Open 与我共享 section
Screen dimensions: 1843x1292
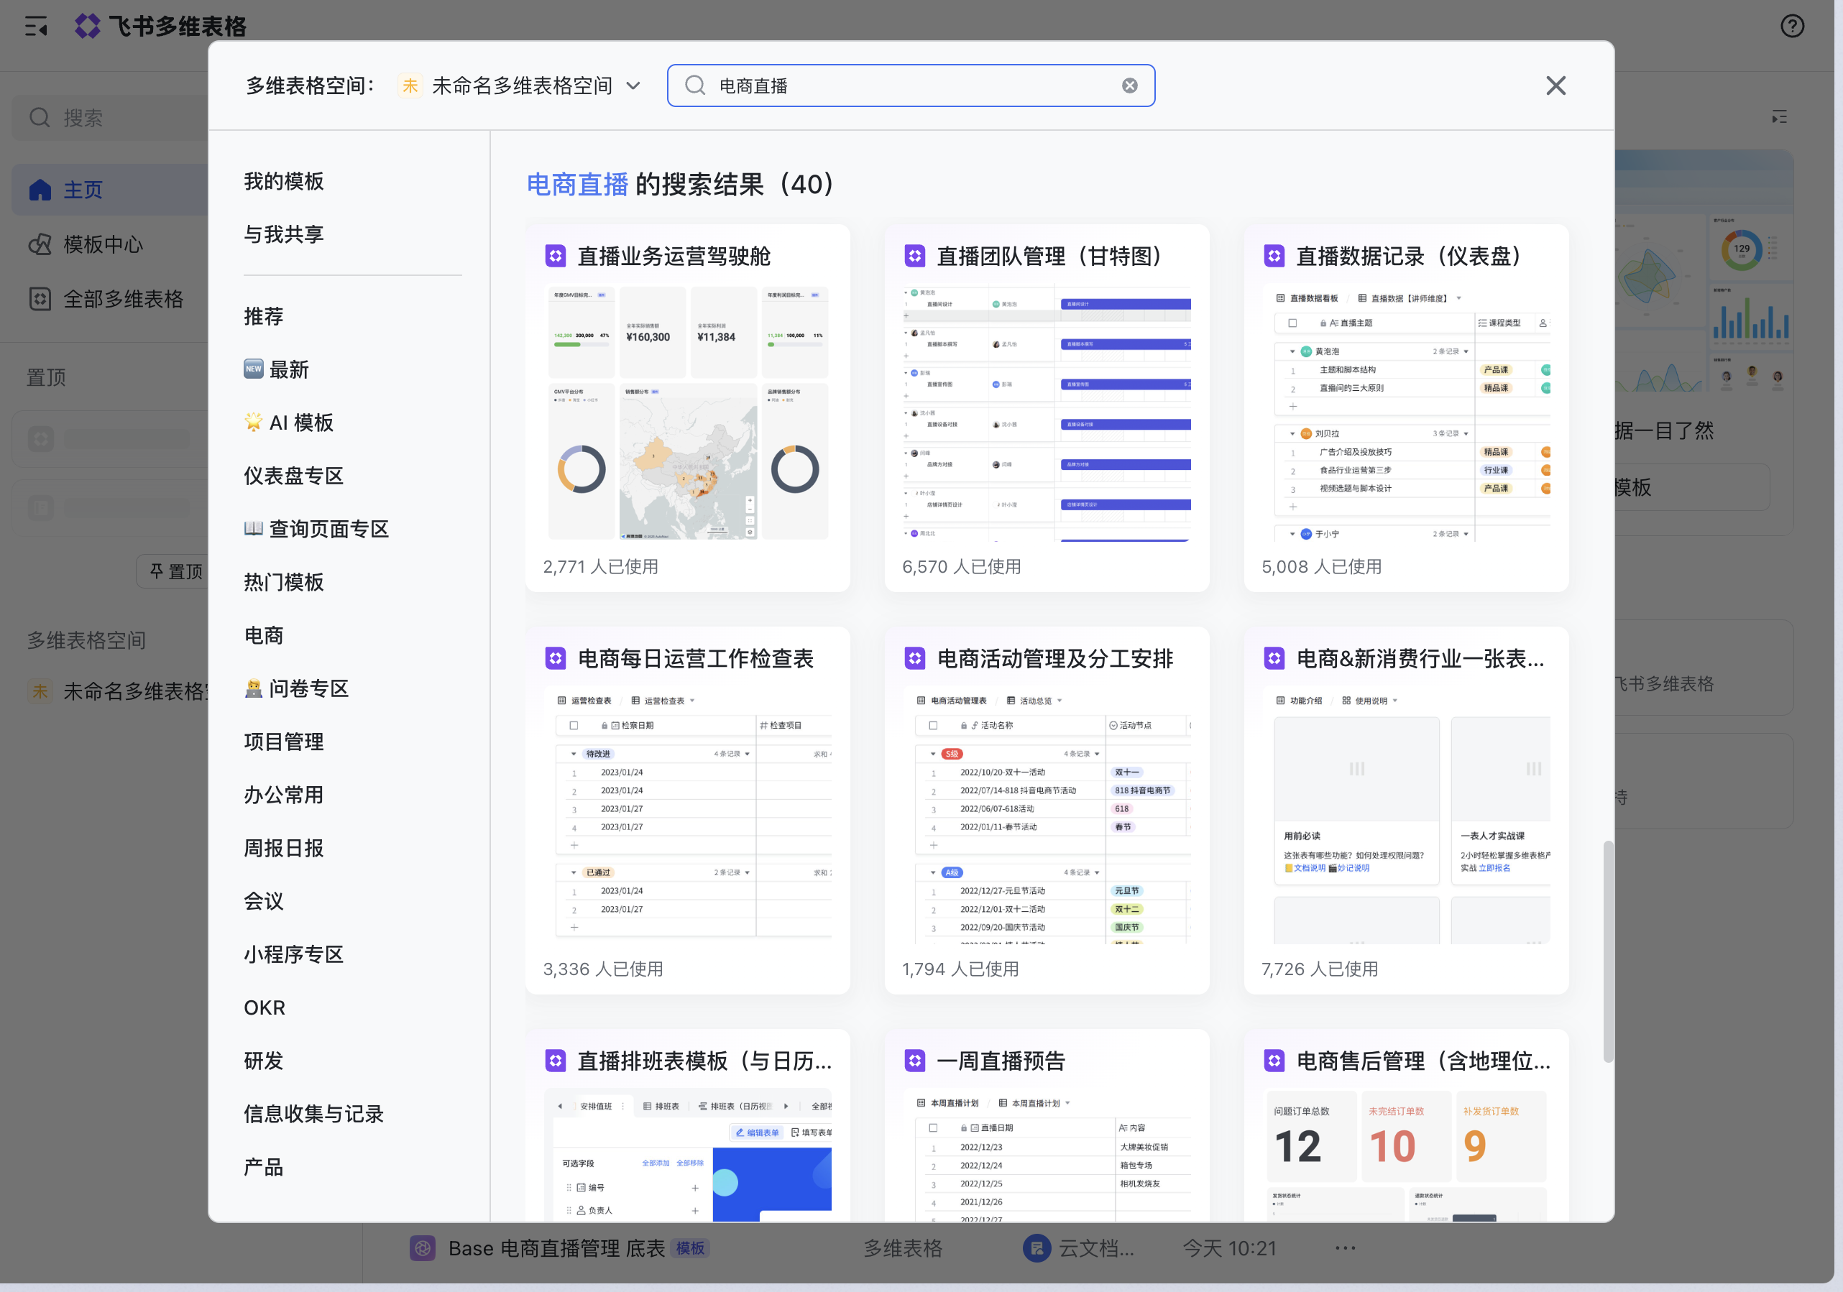click(x=283, y=234)
